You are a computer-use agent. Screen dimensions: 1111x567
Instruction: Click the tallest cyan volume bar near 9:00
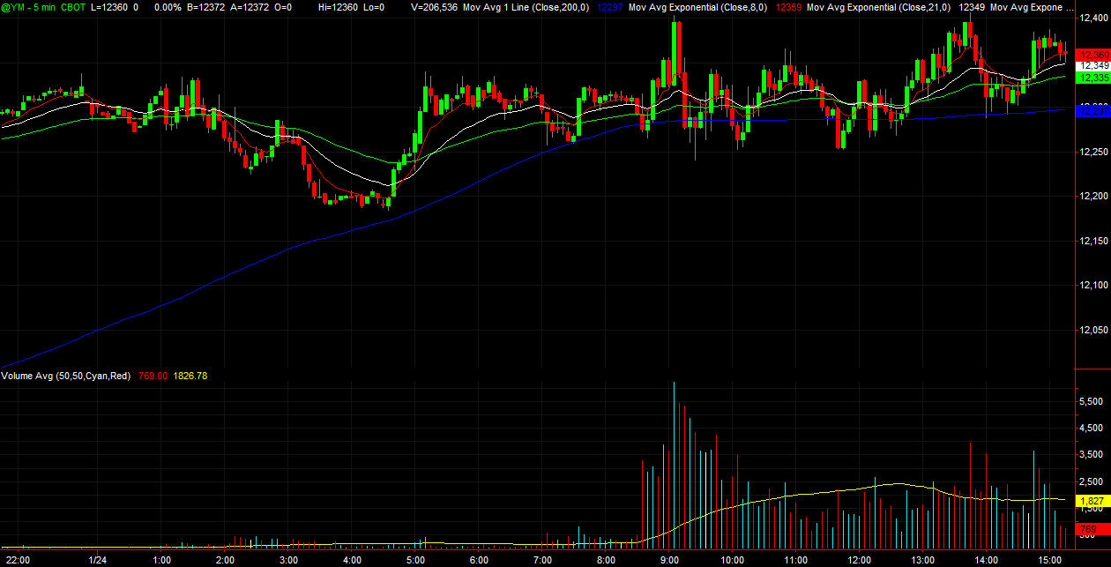[x=675, y=464]
